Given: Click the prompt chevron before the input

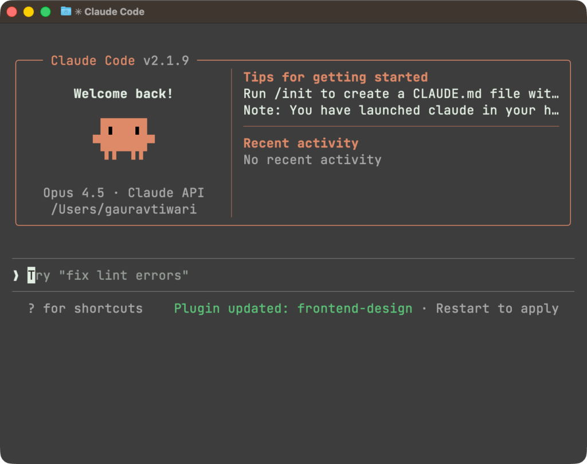Looking at the screenshot, I should 16,276.
